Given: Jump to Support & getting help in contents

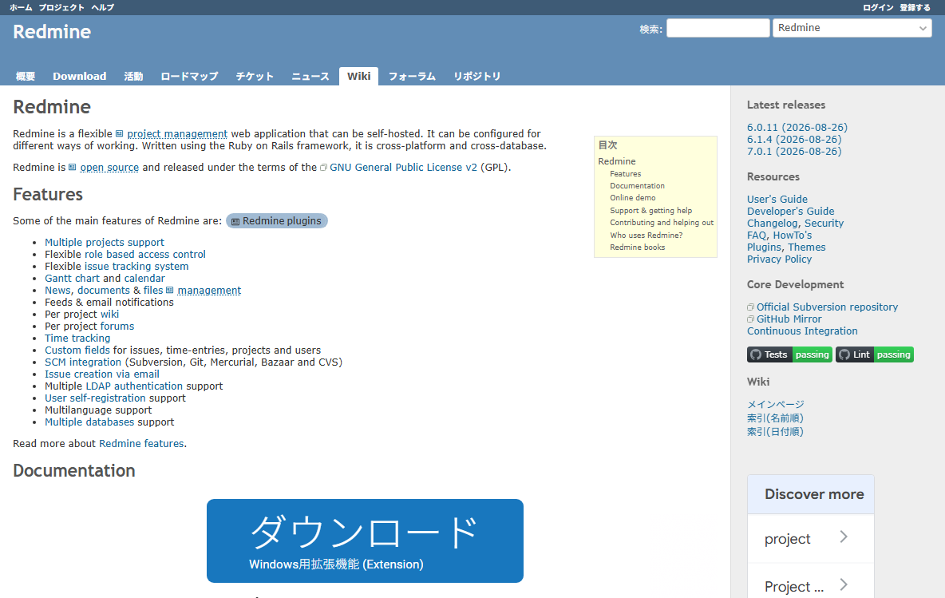Looking at the screenshot, I should [651, 211].
